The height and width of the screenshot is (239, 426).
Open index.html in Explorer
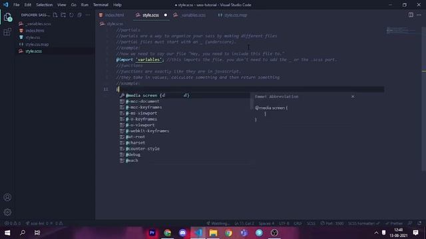(x=35, y=31)
